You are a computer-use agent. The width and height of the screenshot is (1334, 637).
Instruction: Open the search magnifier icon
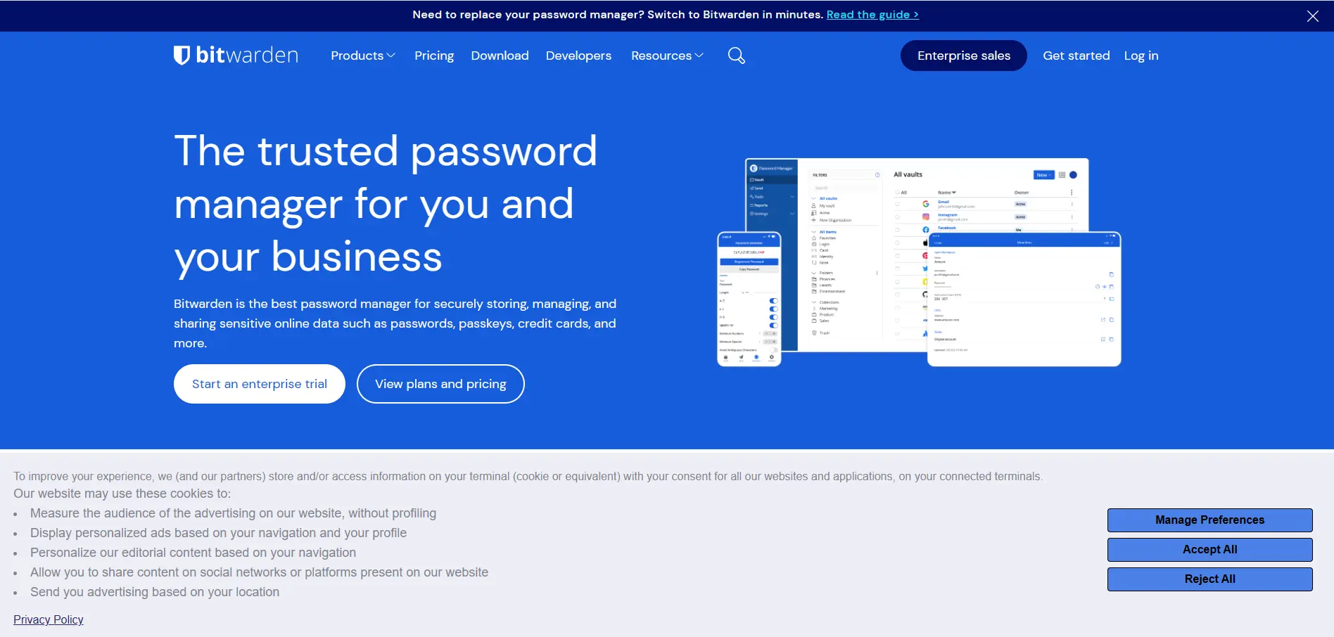[736, 56]
